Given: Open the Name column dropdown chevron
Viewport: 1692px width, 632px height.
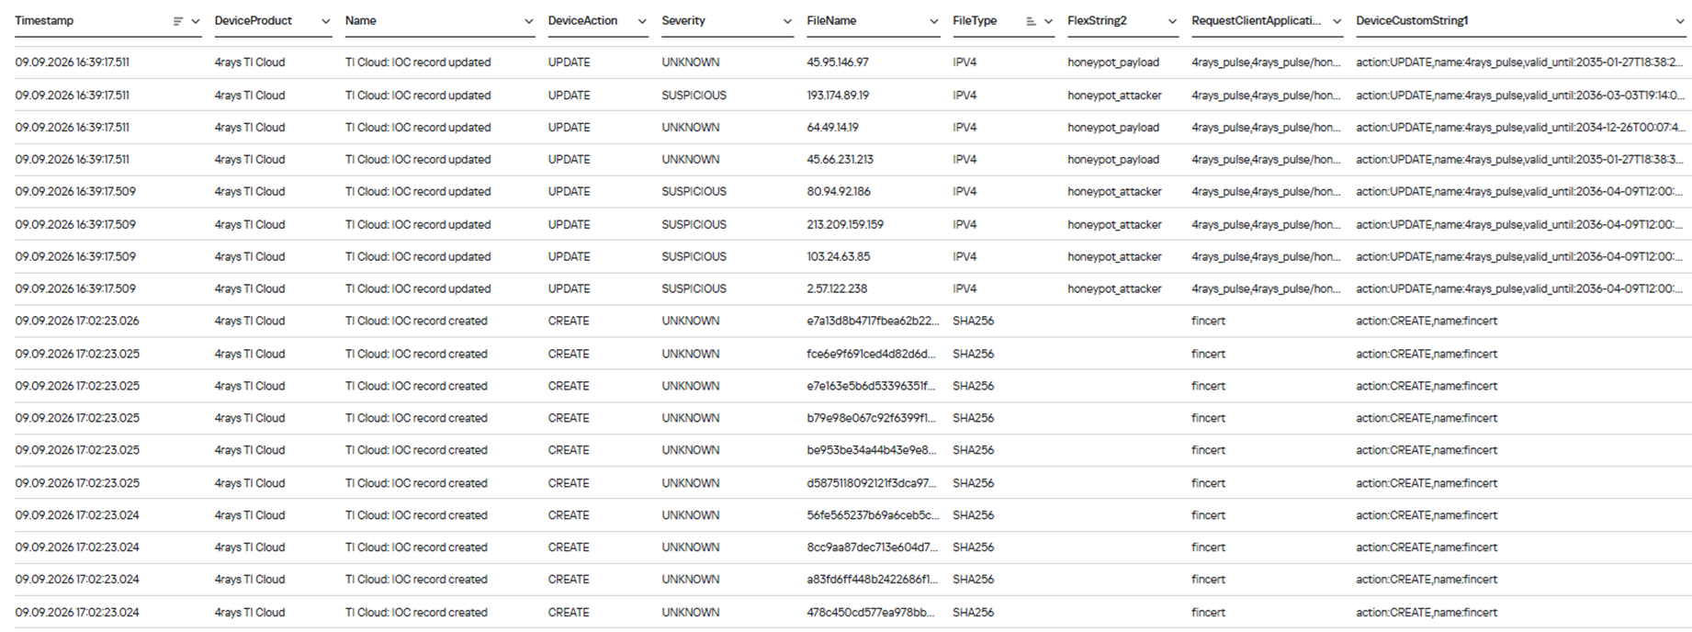Looking at the screenshot, I should pyautogui.click(x=528, y=21).
